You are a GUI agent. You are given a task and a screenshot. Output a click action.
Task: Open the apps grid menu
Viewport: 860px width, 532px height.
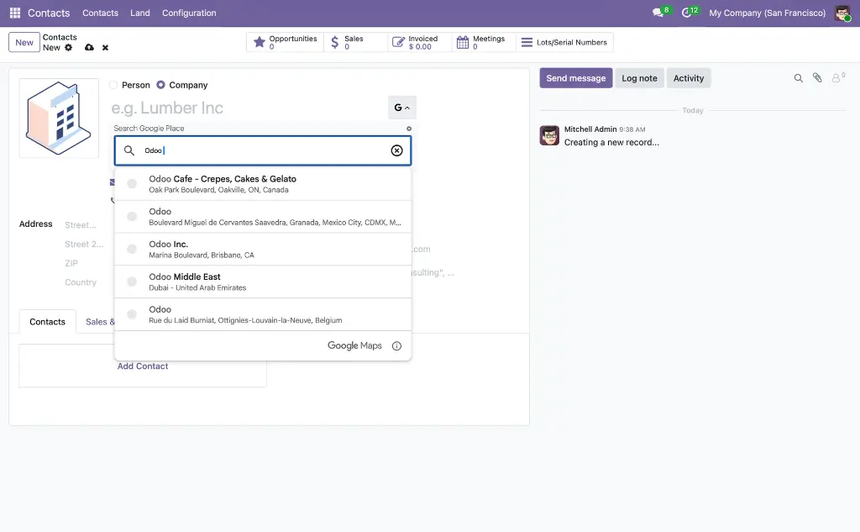click(x=15, y=13)
